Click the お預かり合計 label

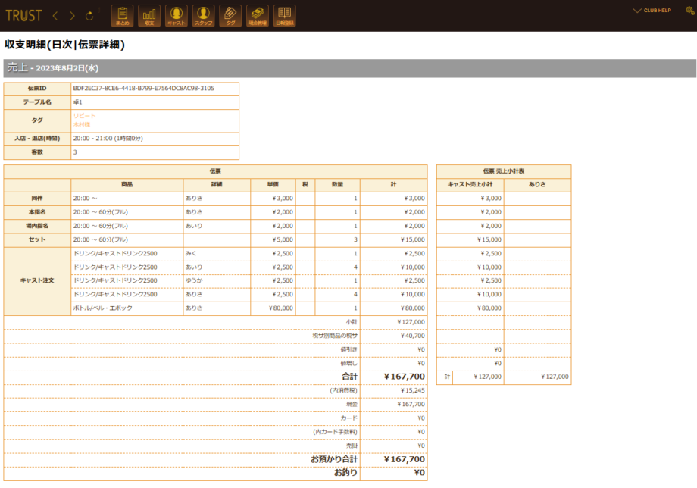[334, 459]
